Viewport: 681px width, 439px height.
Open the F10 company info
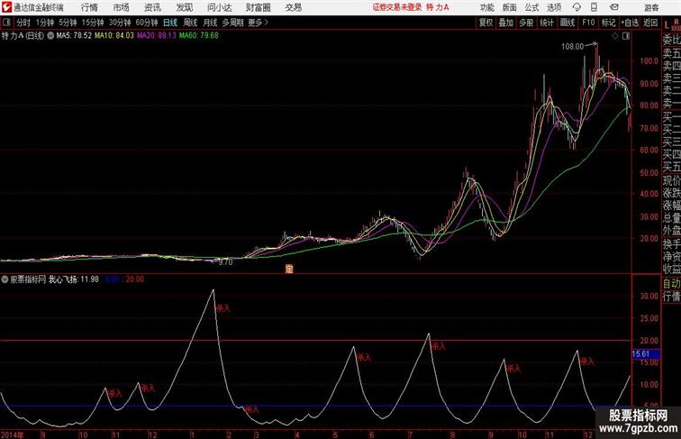pos(588,23)
